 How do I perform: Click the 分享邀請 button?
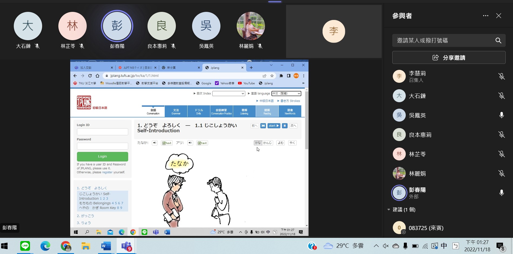[449, 58]
